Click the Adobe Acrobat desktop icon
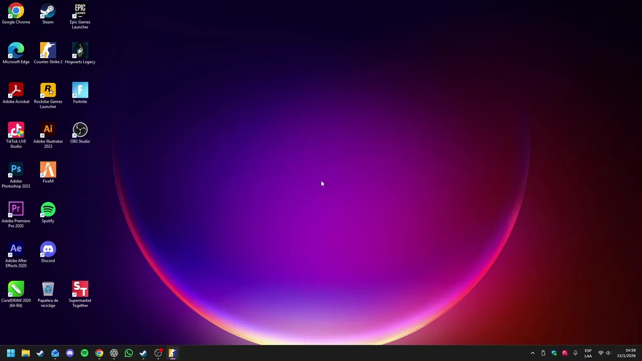This screenshot has width=642, height=361. point(16,93)
